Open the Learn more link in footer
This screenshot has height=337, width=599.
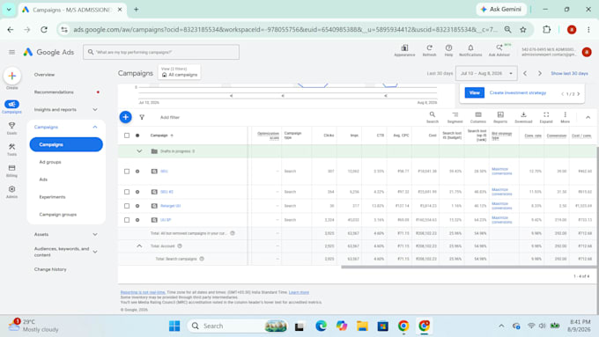[299, 292]
